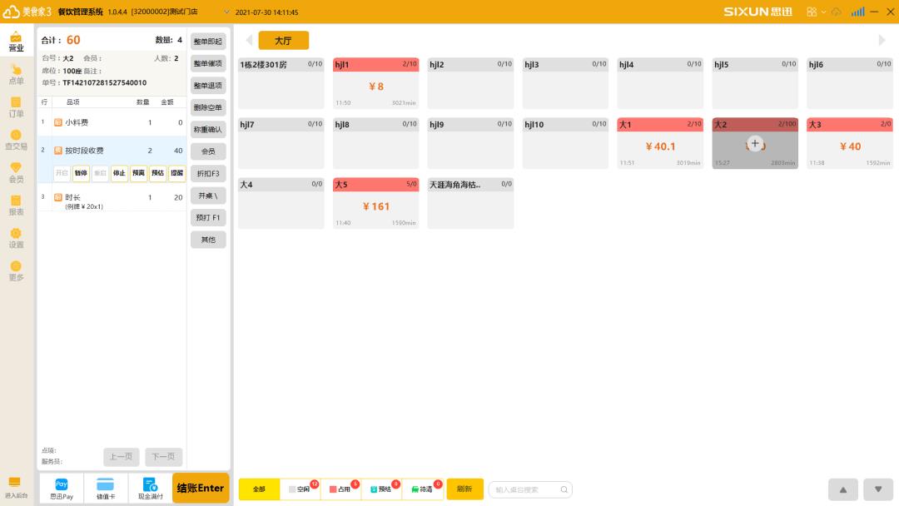Click the 查交易 transaction lookup icon
Viewport: 899px width, 506px height.
pyautogui.click(x=16, y=140)
